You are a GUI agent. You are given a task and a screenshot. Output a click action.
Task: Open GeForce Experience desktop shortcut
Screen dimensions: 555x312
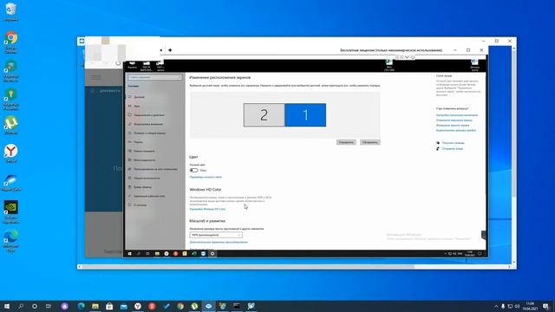11,211
